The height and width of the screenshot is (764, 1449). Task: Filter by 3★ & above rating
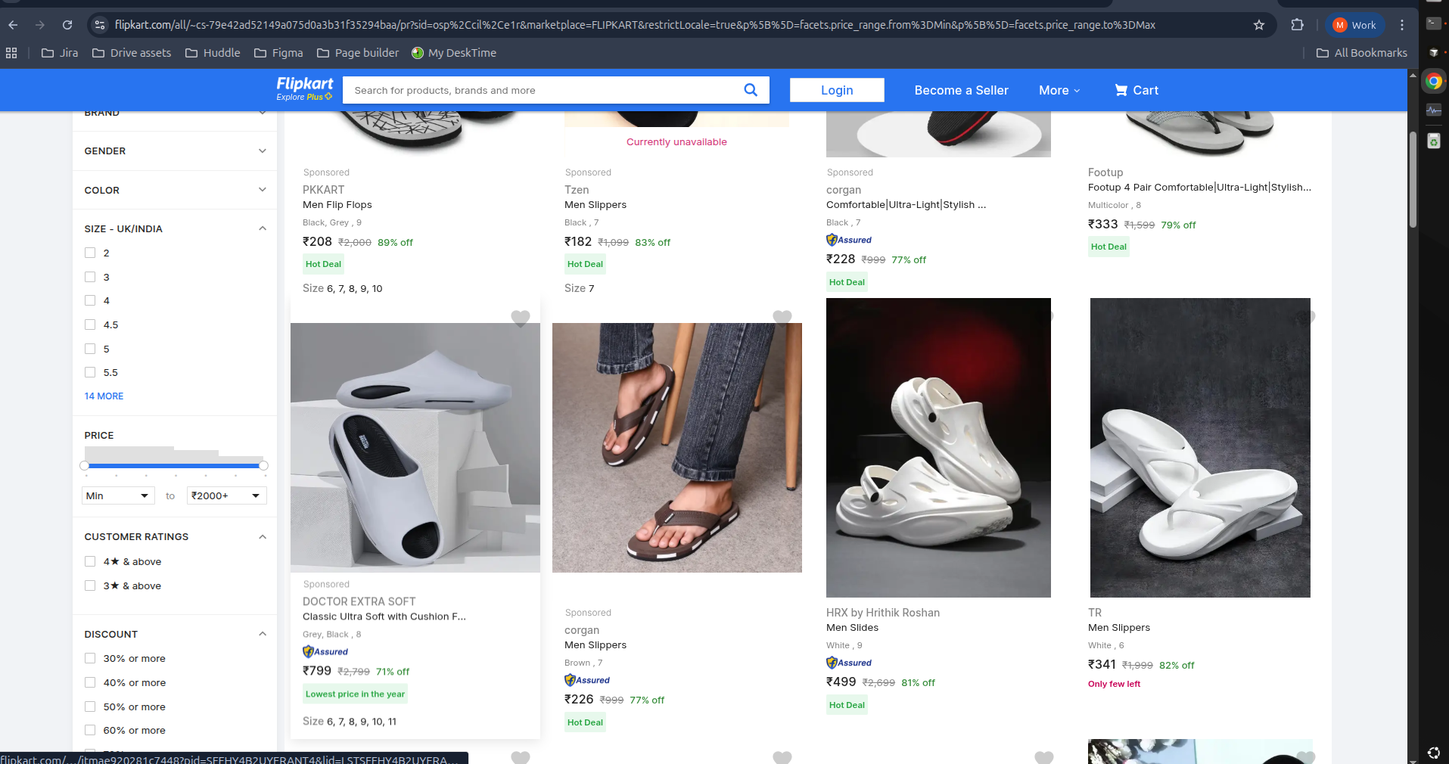tap(90, 585)
